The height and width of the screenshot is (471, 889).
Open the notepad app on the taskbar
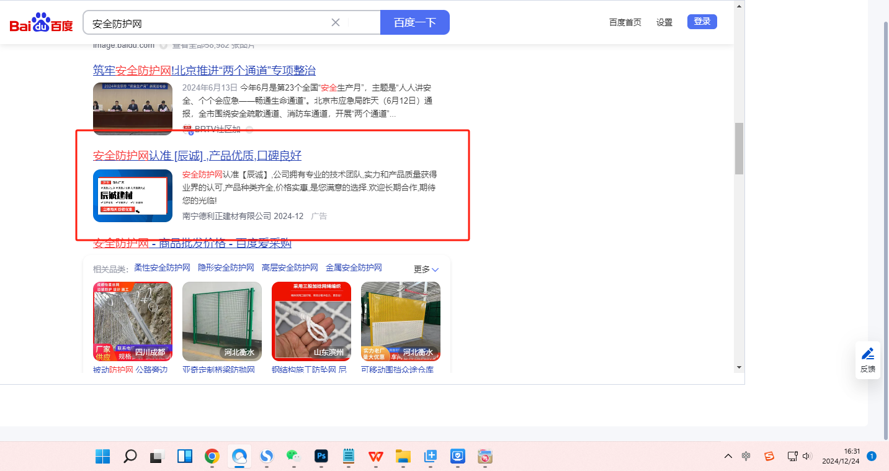click(x=349, y=457)
